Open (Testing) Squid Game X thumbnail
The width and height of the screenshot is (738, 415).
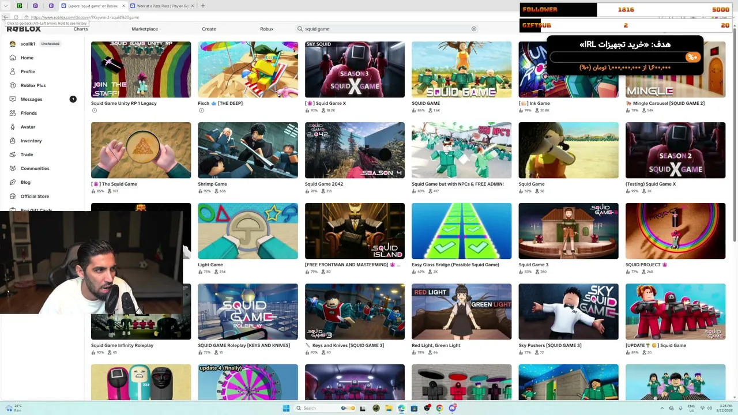pos(675,150)
